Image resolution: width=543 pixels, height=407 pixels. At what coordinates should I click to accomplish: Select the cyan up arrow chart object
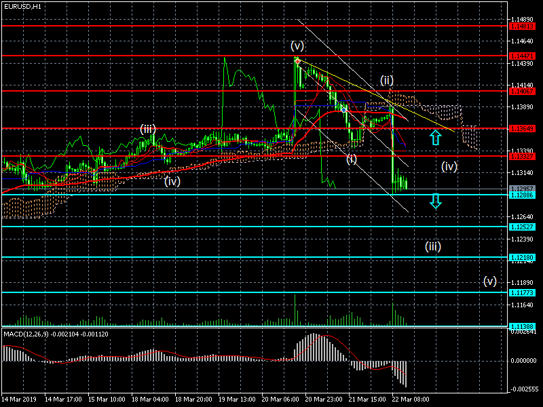tap(436, 137)
